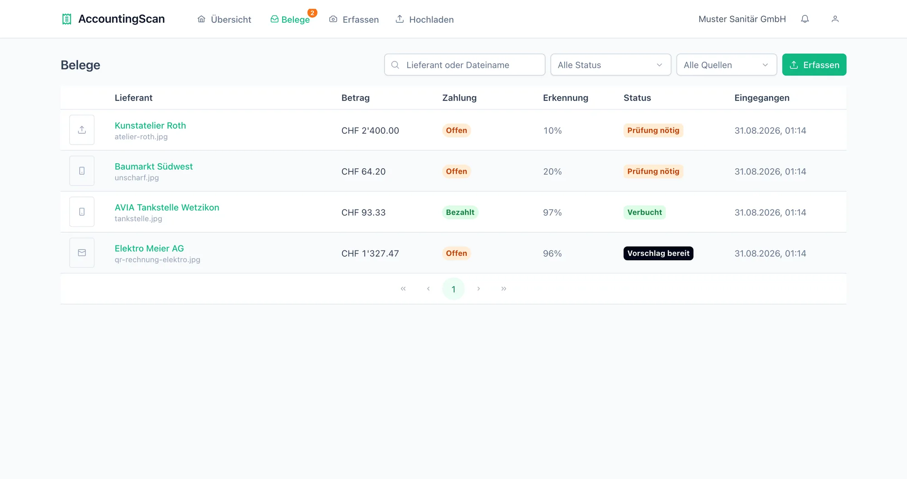This screenshot has width=907, height=479.
Task: Go to previous page arrow
Action: pos(428,289)
